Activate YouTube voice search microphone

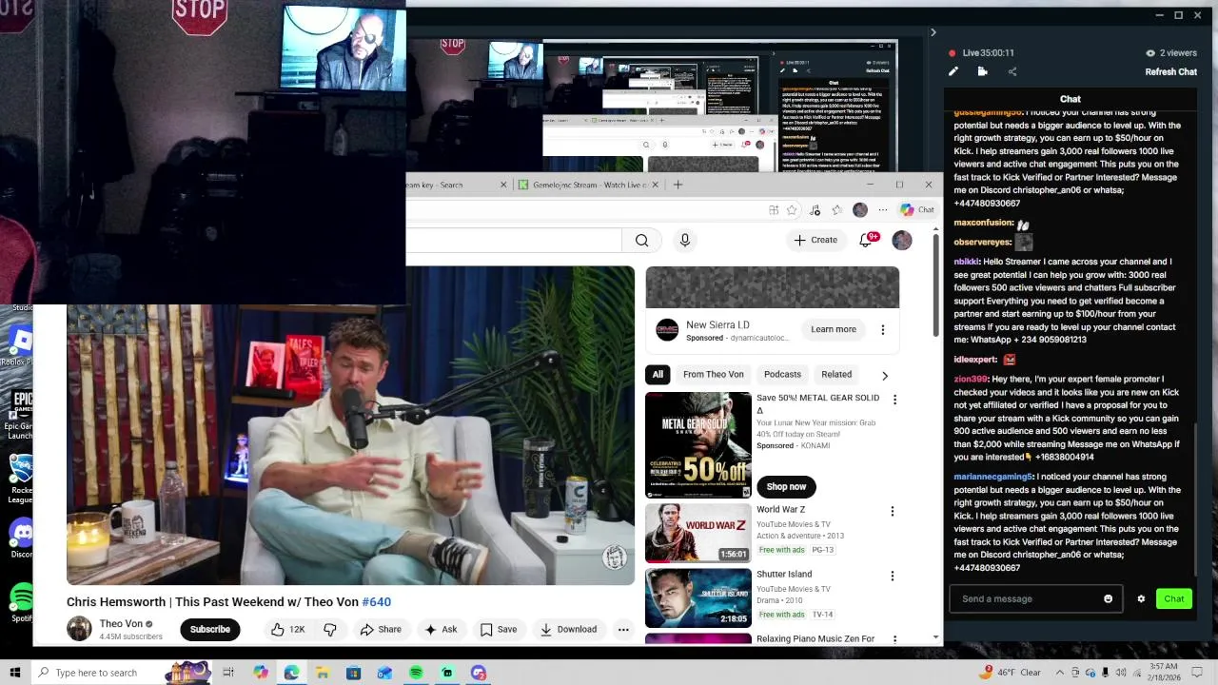point(684,241)
